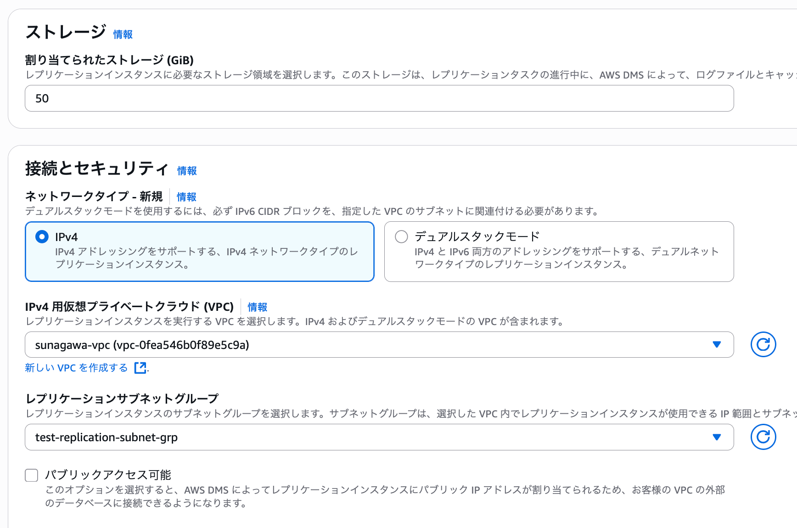Open the 情報 link next to IPv4 用仮想プライベートクラウド

coord(258,307)
